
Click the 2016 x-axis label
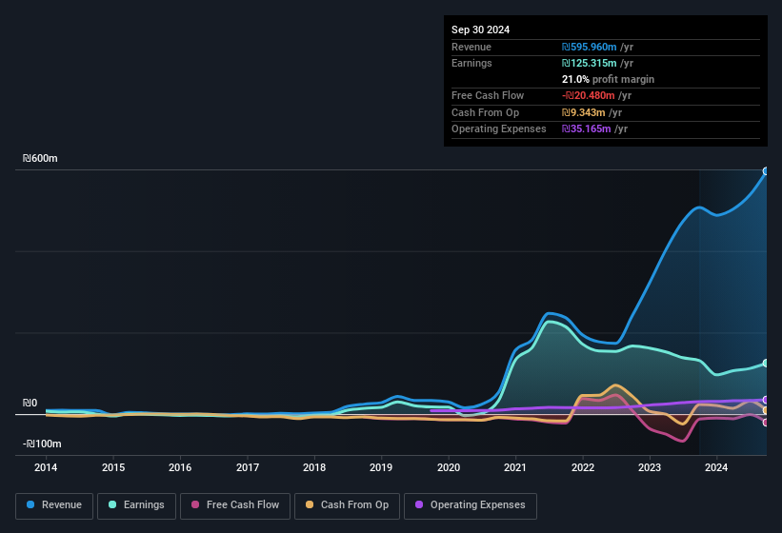(x=180, y=467)
